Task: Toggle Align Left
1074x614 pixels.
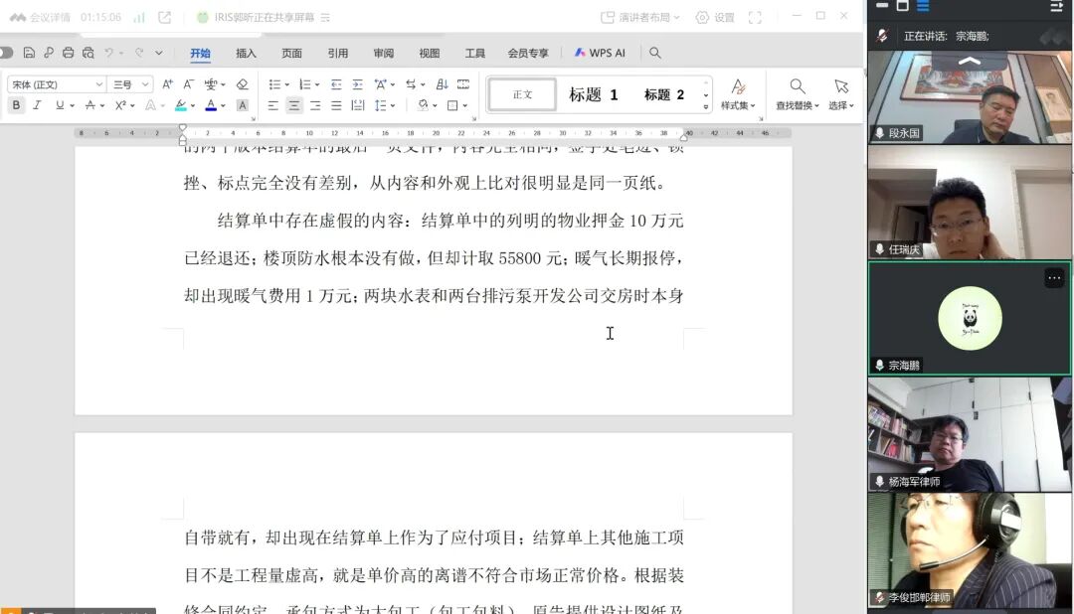Action: point(272,105)
